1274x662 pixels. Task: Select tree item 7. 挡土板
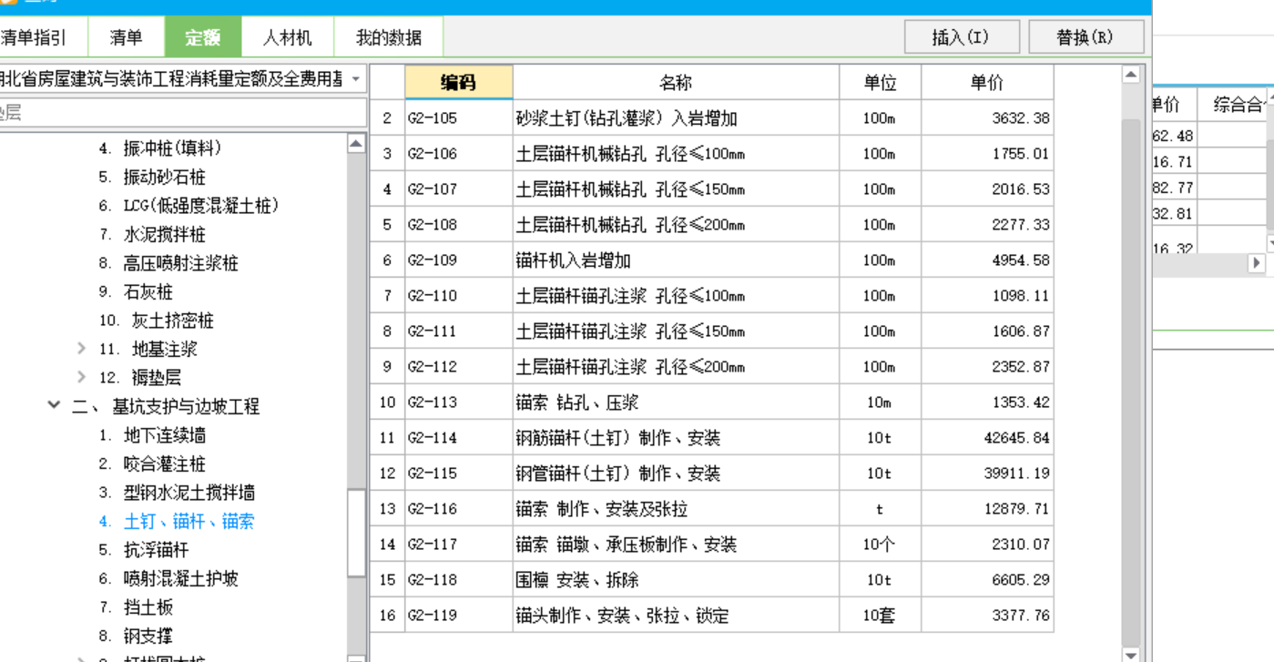point(136,607)
